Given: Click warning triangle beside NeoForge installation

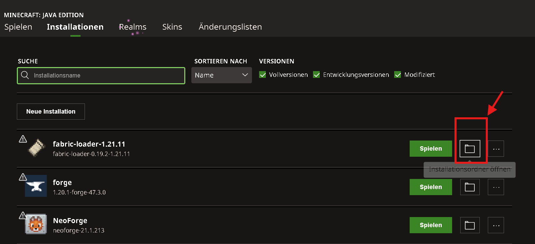Looking at the screenshot, I should (23, 215).
